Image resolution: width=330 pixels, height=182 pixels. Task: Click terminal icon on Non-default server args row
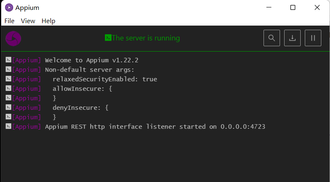(8, 69)
